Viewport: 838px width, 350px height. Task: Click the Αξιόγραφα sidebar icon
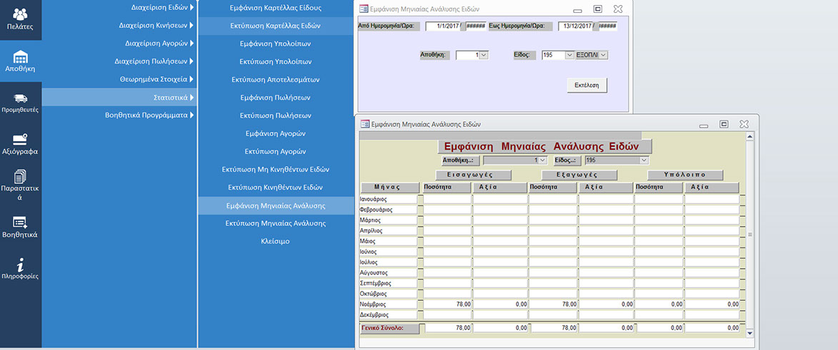coord(21,140)
